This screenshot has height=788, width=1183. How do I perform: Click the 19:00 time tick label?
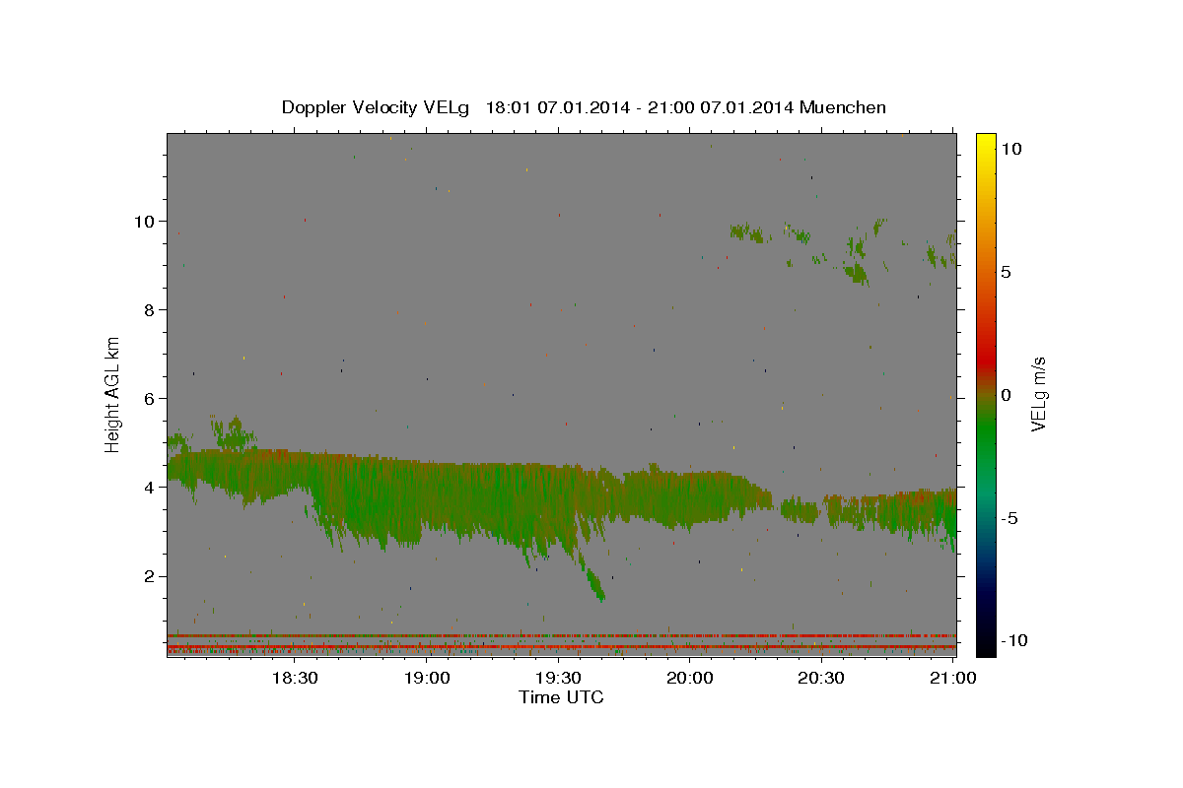[426, 678]
